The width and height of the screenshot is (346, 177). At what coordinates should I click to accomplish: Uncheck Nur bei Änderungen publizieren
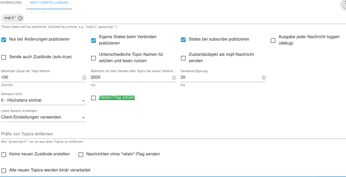(x=4, y=40)
